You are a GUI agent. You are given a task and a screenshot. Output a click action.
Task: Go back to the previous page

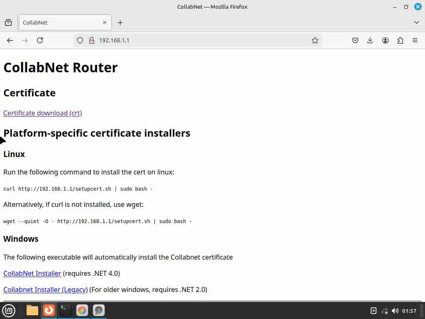click(x=10, y=40)
